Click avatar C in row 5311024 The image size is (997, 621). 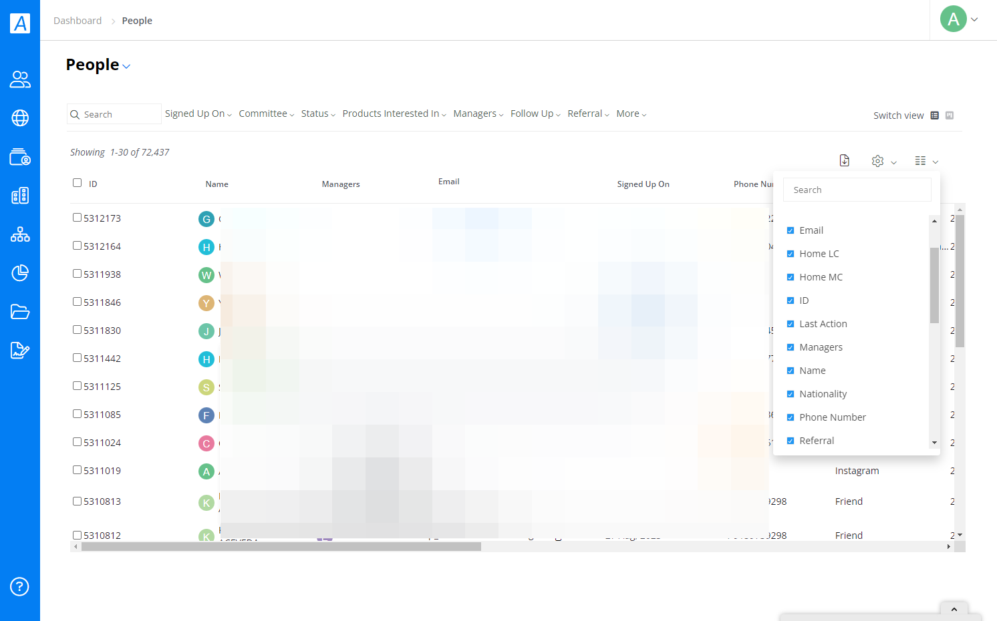[206, 443]
